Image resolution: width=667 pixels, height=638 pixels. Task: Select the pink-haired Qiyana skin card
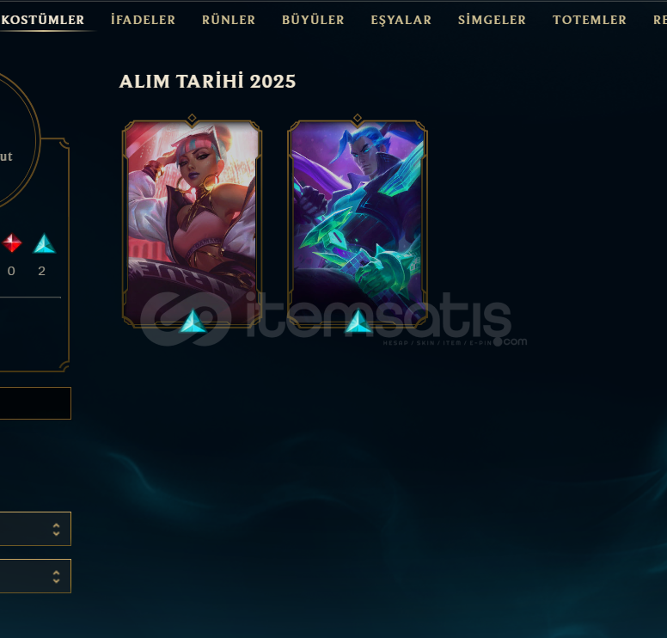[192, 224]
